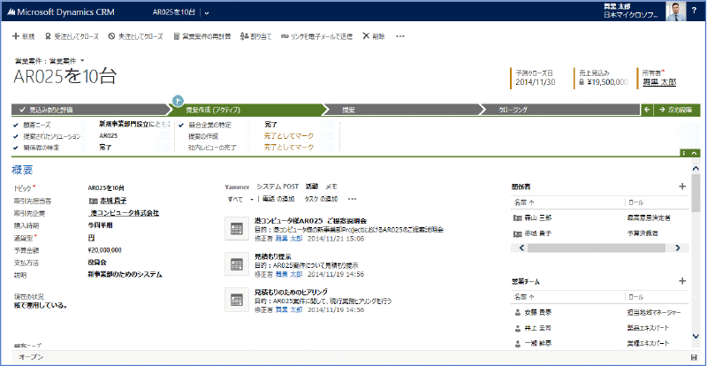Toggle the 関係者の特定 checkmark step
707x366 pixels.
(x=17, y=148)
